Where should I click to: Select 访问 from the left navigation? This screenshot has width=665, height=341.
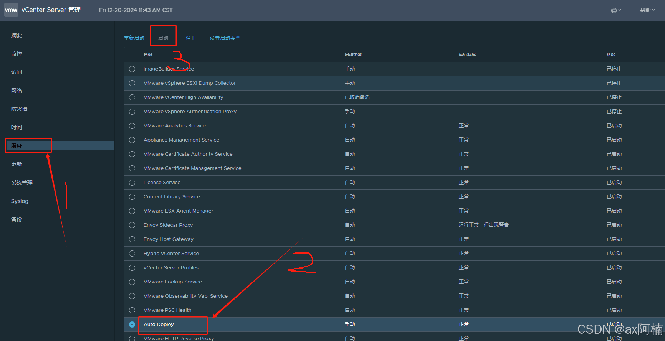coord(17,72)
